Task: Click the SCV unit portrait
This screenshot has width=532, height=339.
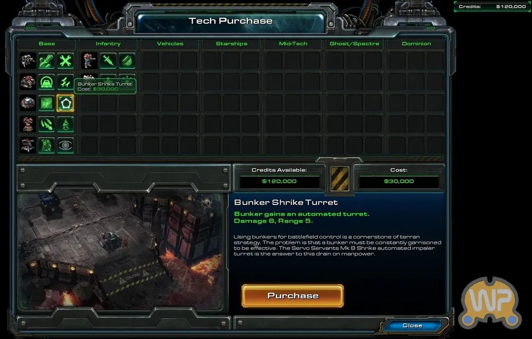Action: [x=28, y=61]
